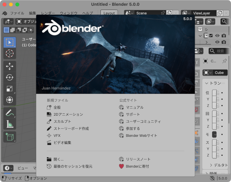This screenshot has height=182, width=231.
Task: Lock the rotation X axis
Action: [x=218, y=113]
